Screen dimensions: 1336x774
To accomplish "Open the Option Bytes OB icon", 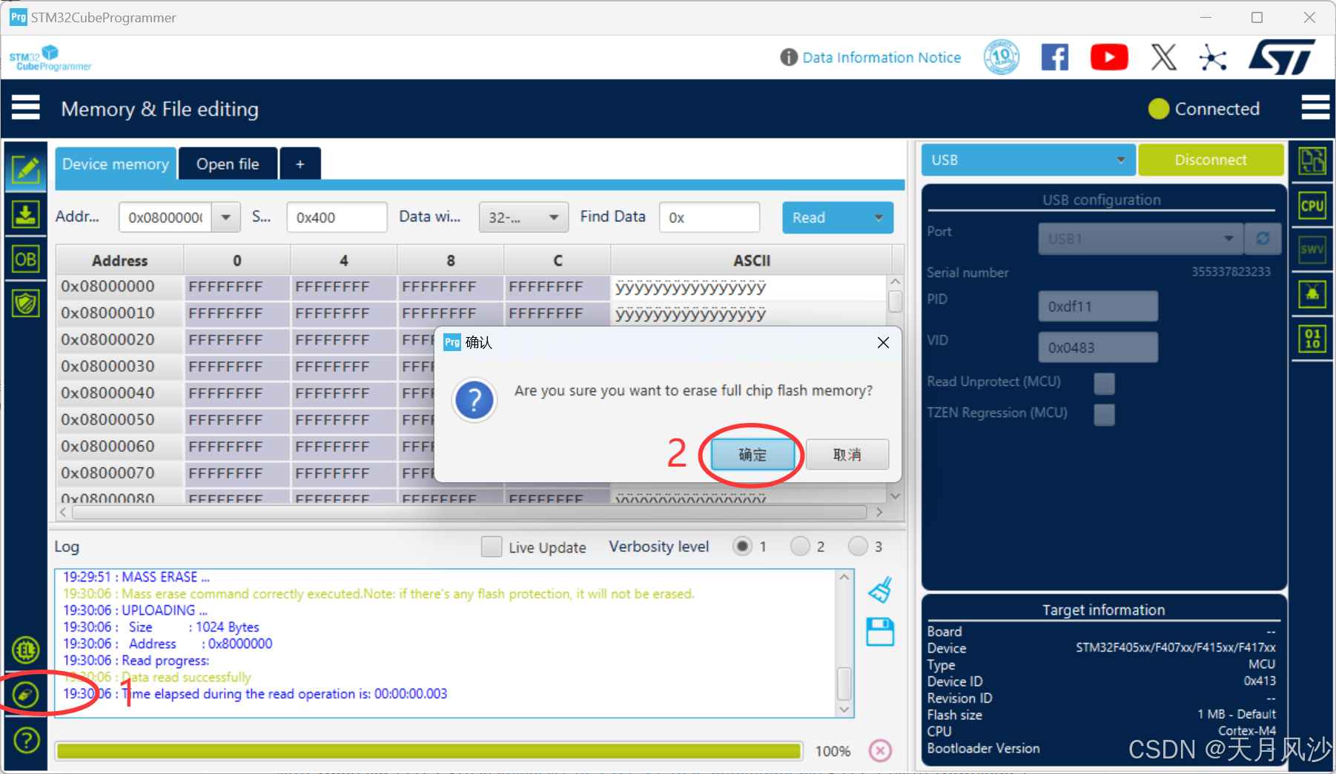I will point(26,259).
